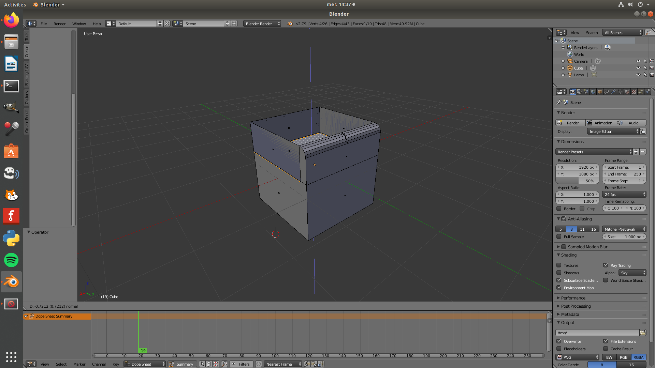Viewport: 655px width, 368px height.
Task: Disable the Ray Tracing checkbox
Action: [x=606, y=265]
